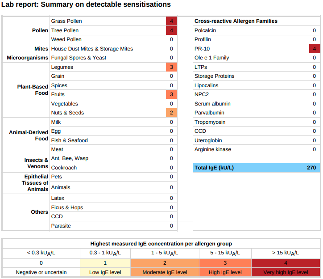Click the Plant-Based Food category label

[33, 90]
